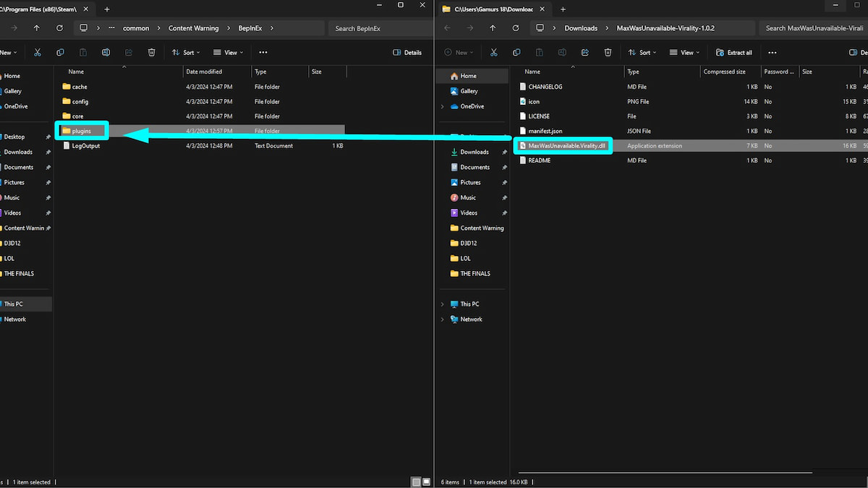The height and width of the screenshot is (488, 868).
Task: Open the View dropdown in right window
Action: (x=684, y=53)
